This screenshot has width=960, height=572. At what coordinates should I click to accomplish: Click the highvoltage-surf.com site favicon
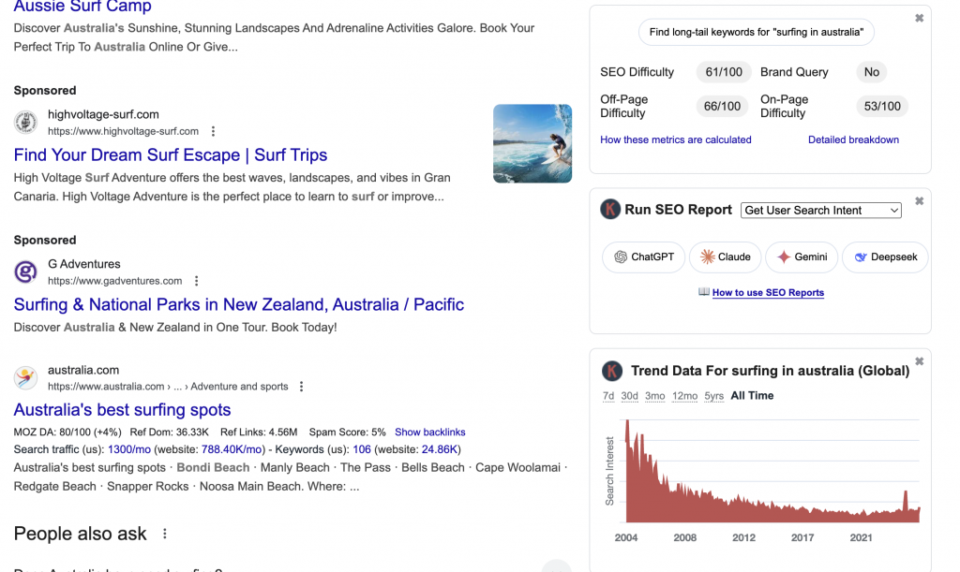25,123
